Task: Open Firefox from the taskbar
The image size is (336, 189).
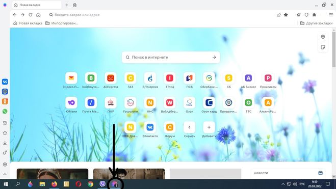Action: 54,184
